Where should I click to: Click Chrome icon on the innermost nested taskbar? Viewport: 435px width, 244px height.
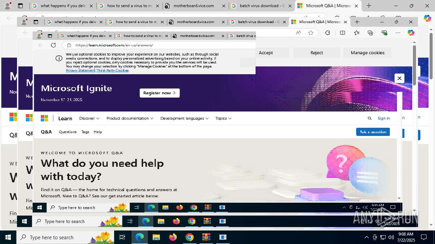194,207
